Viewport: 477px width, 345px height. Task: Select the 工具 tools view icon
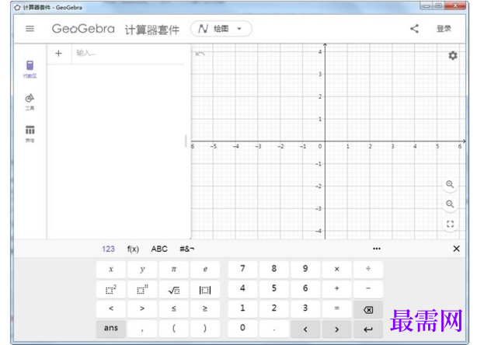click(30, 102)
